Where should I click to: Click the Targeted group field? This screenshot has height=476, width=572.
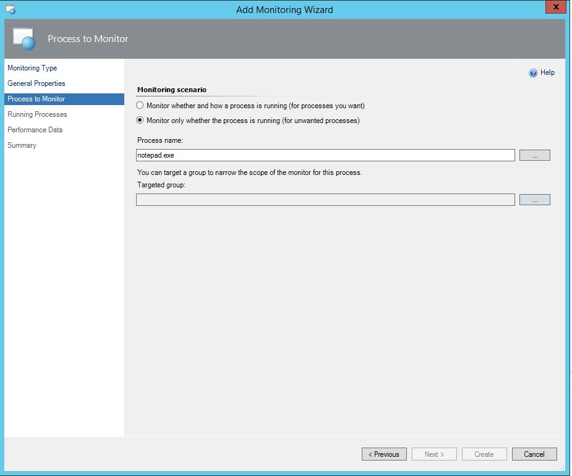(x=325, y=200)
